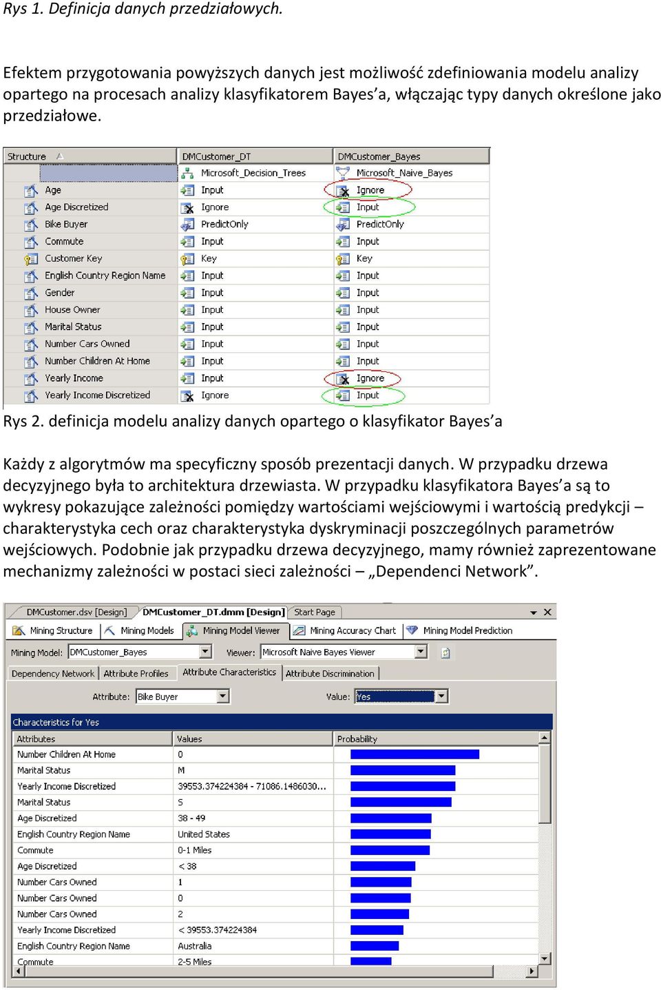Open the Mining Accuracy Chart tab
661x990 pixels.
(344, 630)
